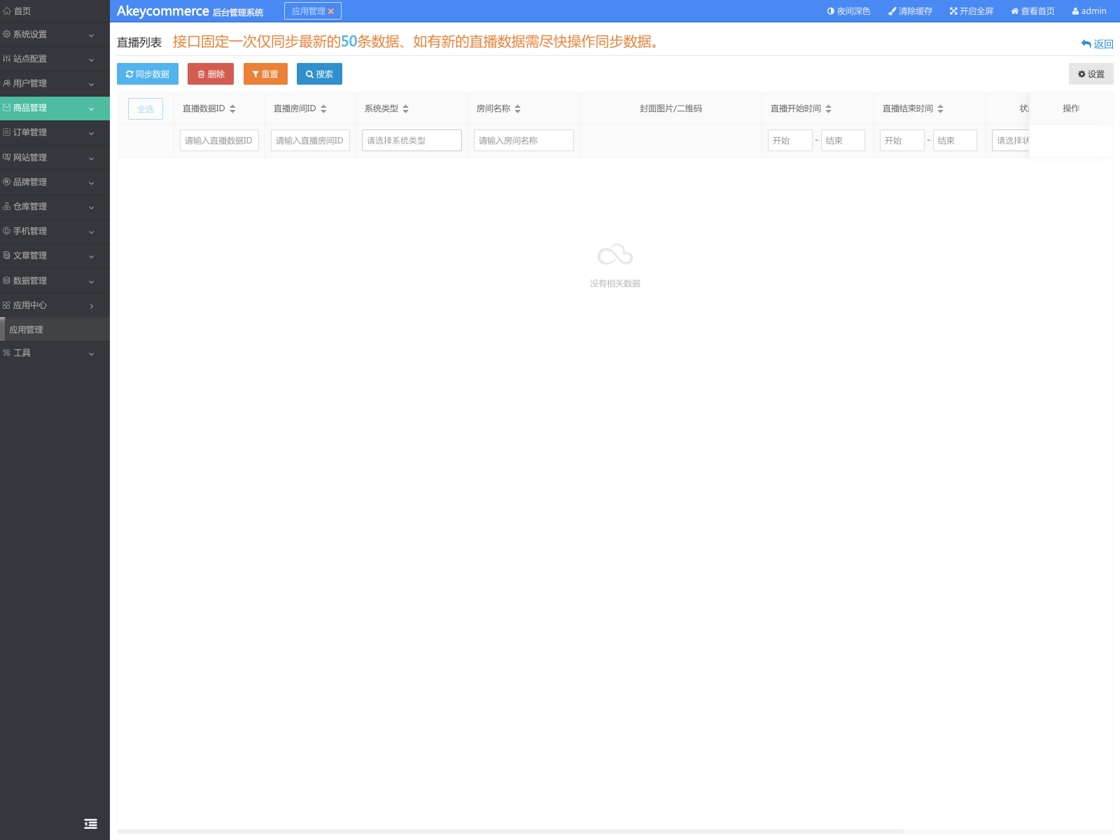Image resolution: width=1120 pixels, height=840 pixels.
Task: Focus the 请输入直播数据ID input
Action: click(219, 140)
